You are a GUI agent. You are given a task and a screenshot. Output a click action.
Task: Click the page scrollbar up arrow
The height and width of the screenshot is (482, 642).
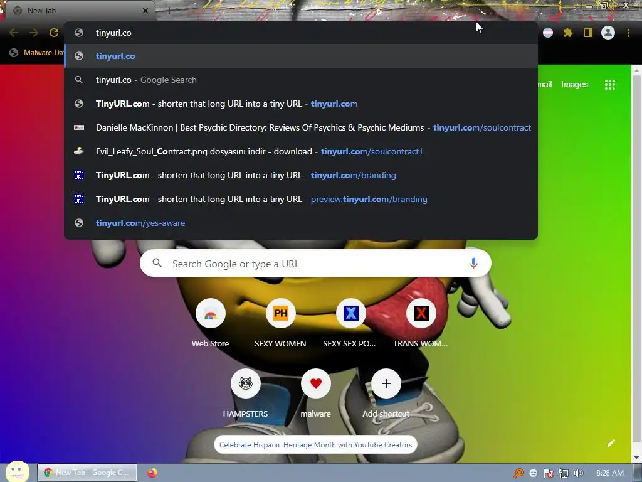(x=637, y=70)
